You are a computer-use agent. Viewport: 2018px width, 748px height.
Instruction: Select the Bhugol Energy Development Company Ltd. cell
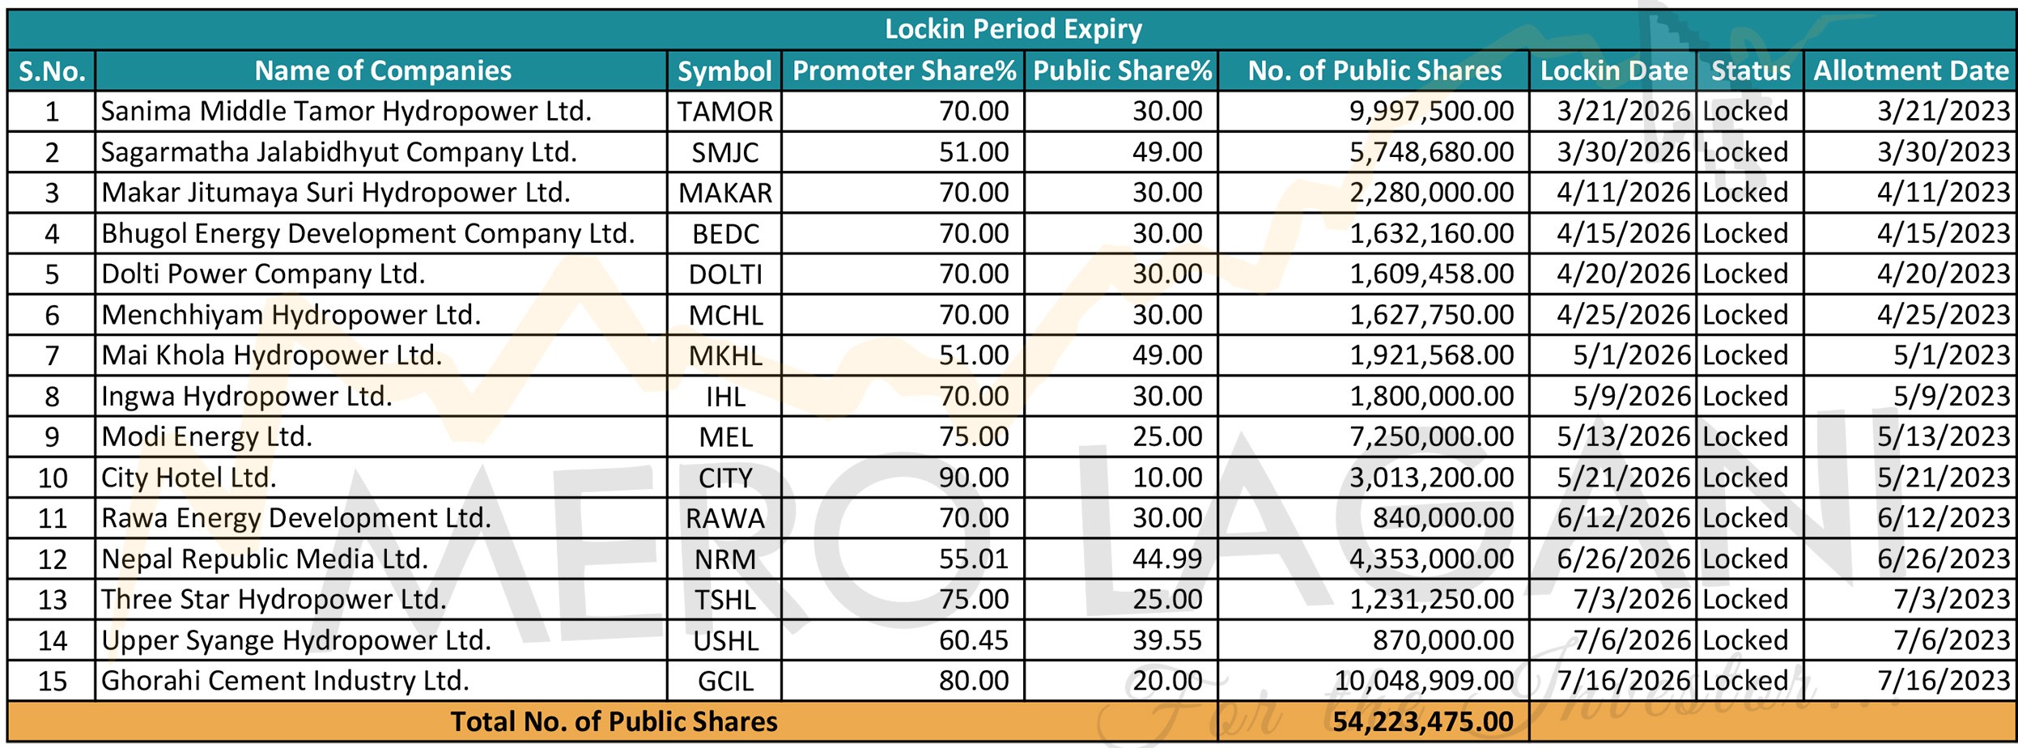pos(367,234)
